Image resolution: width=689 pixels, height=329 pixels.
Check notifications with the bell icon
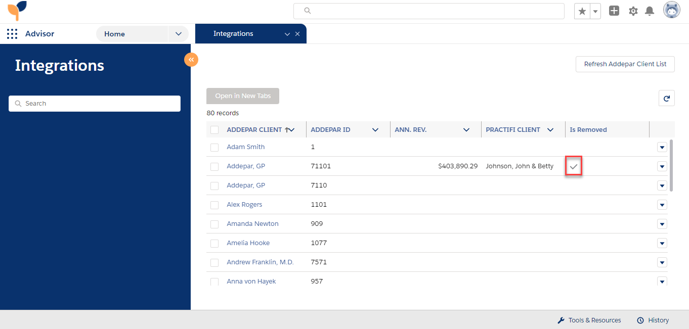pos(650,11)
